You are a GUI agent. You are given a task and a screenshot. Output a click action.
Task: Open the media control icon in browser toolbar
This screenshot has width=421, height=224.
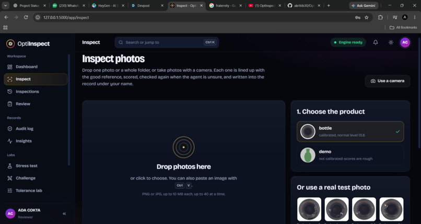(395, 17)
